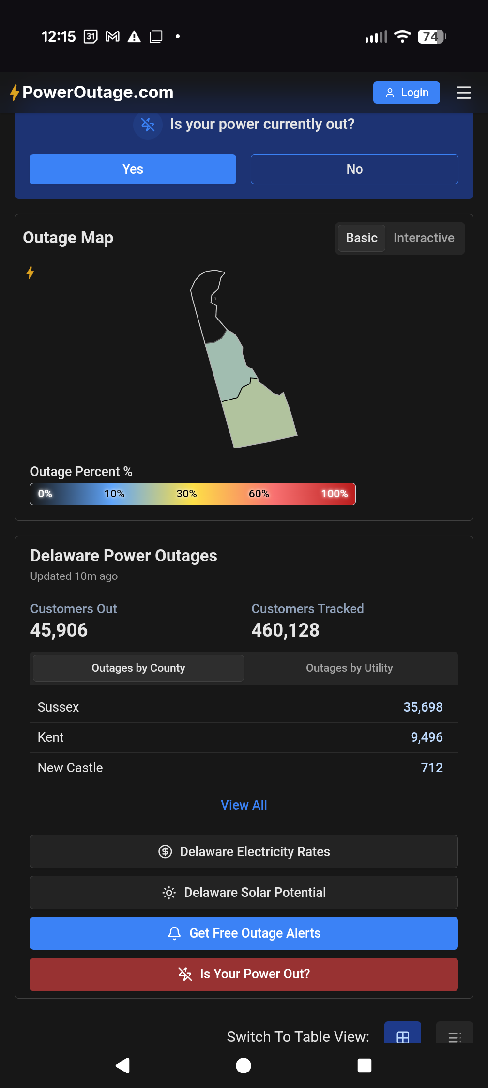The image size is (488, 1088).
Task: Expand full list with View All
Action: tap(244, 805)
